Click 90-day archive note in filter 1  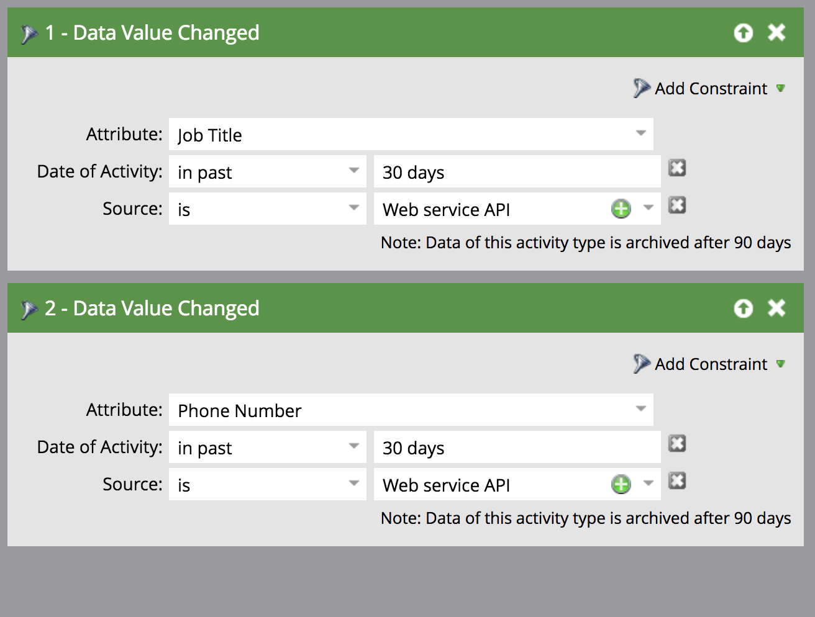point(586,242)
